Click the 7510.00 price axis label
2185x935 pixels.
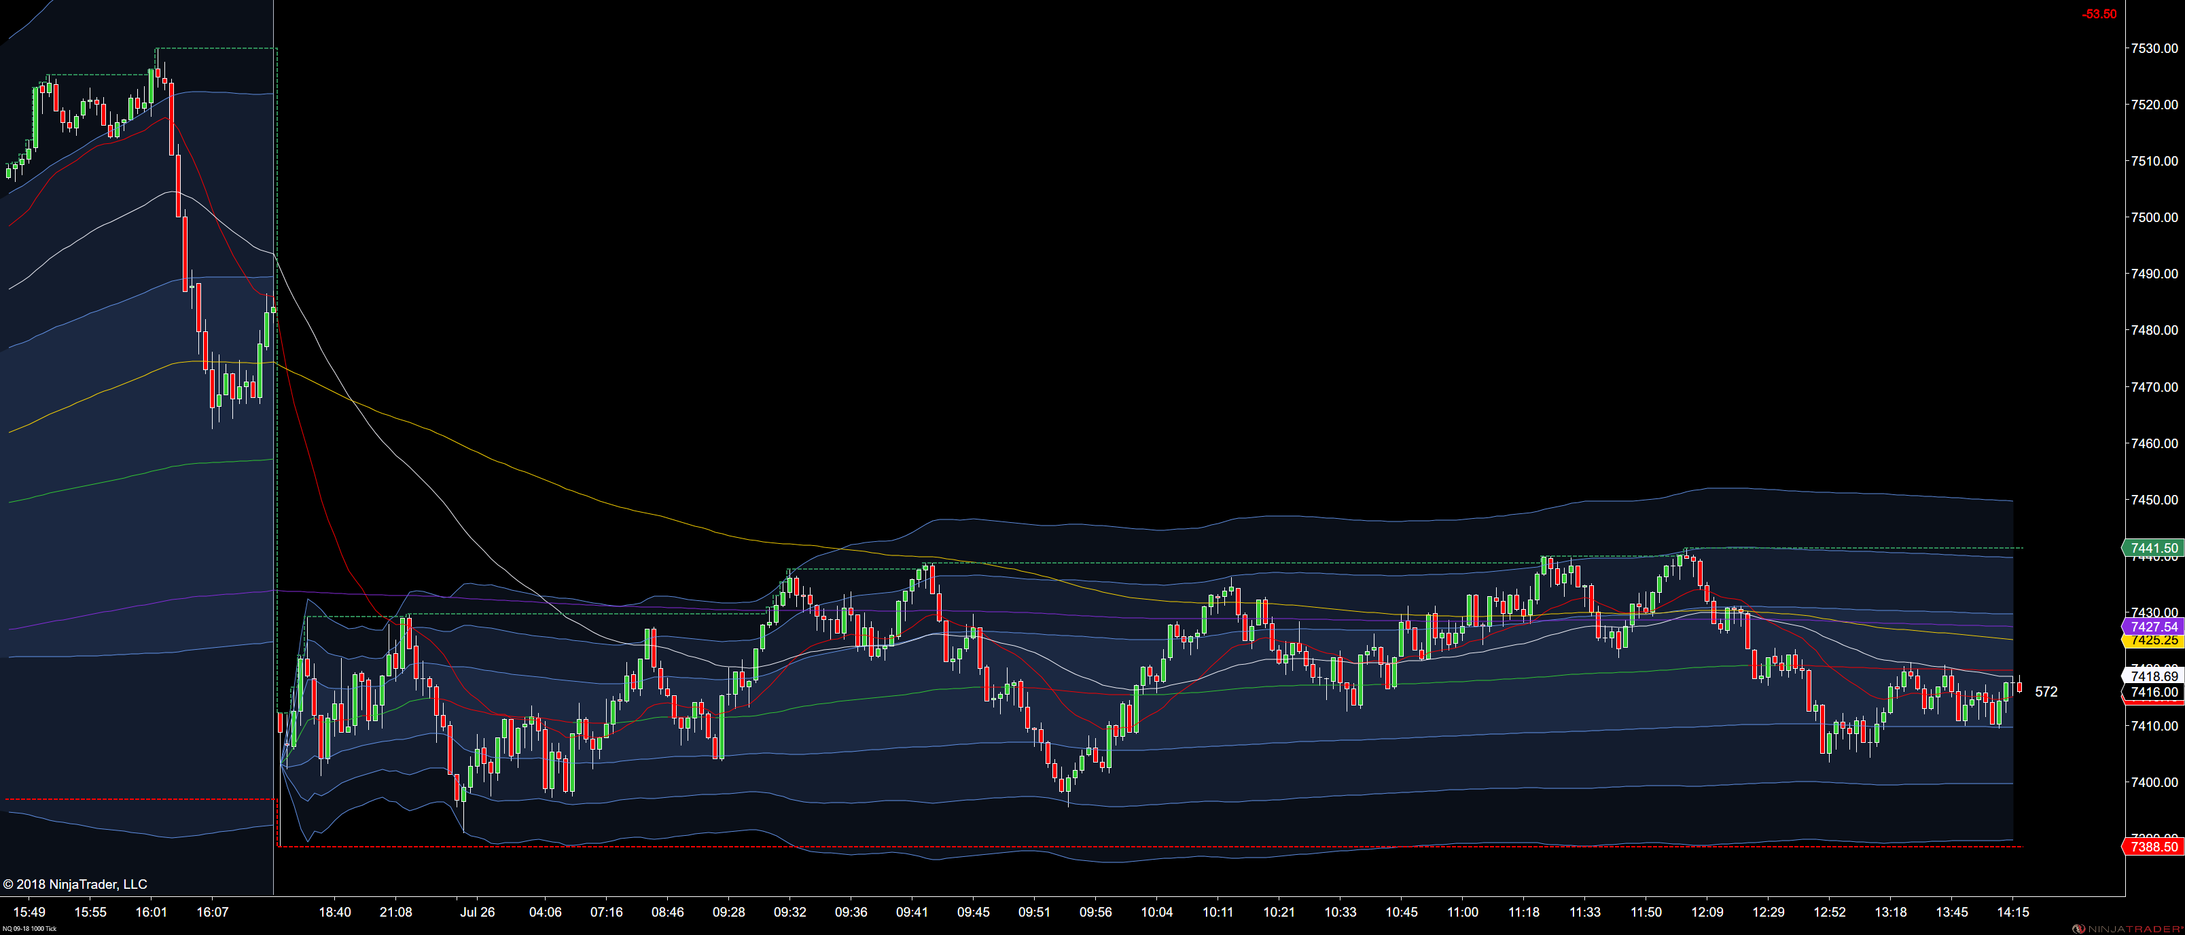coord(2154,160)
